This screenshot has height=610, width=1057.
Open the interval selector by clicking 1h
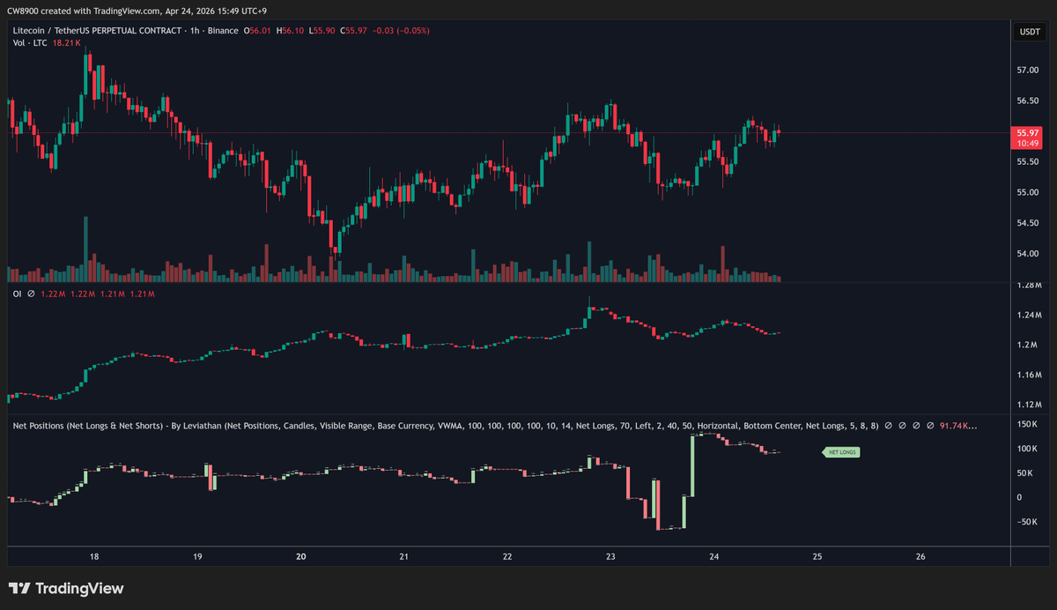click(x=195, y=29)
